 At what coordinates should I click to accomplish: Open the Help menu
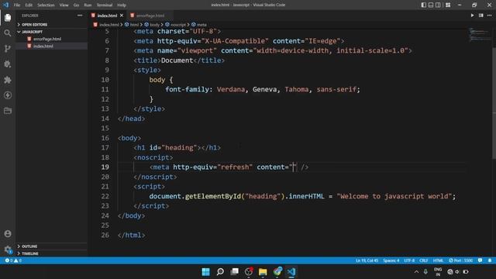pos(122,5)
